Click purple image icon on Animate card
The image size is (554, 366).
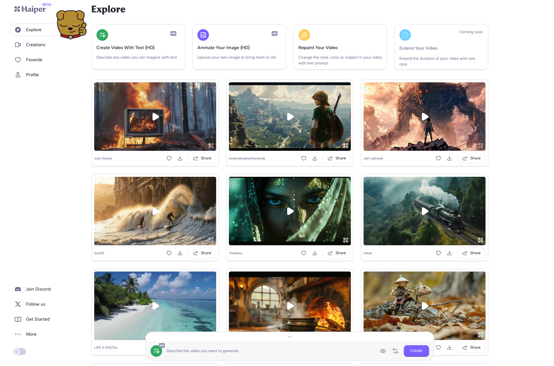203,35
